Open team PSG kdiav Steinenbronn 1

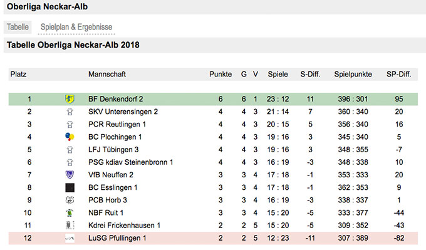(x=131, y=162)
